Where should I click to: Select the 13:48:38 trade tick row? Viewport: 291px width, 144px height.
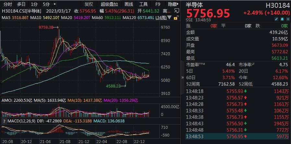(x=237, y=117)
